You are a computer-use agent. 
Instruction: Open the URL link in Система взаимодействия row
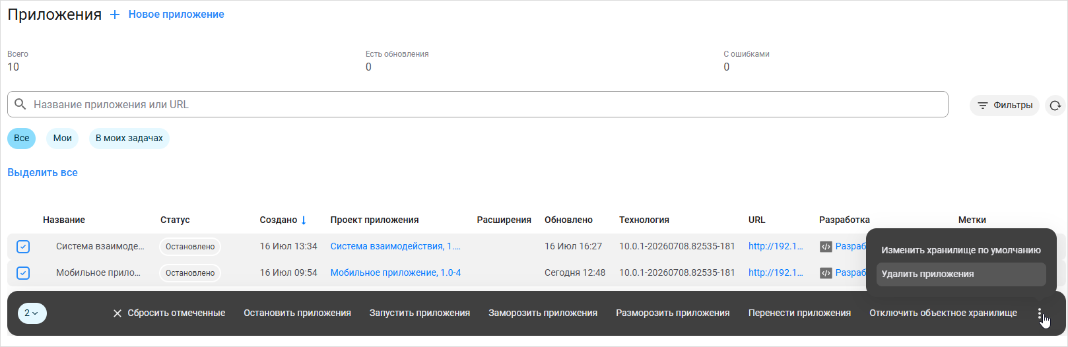click(776, 247)
